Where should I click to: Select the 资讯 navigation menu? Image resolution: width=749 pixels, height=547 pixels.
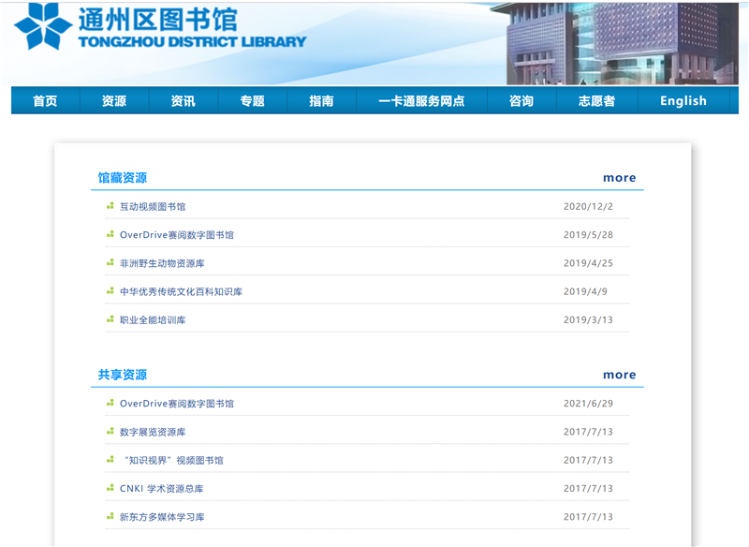184,101
